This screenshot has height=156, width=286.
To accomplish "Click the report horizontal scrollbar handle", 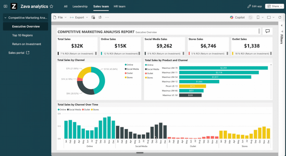I will tap(140, 153).
